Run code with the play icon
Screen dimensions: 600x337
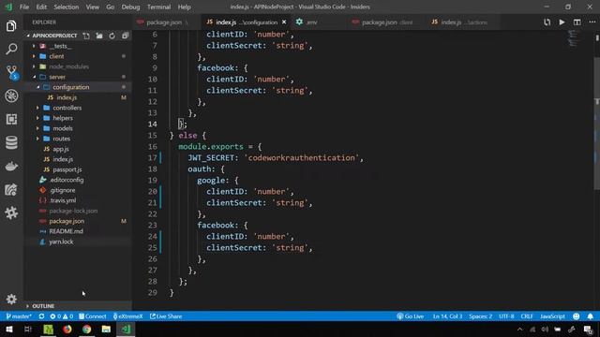click(562, 22)
